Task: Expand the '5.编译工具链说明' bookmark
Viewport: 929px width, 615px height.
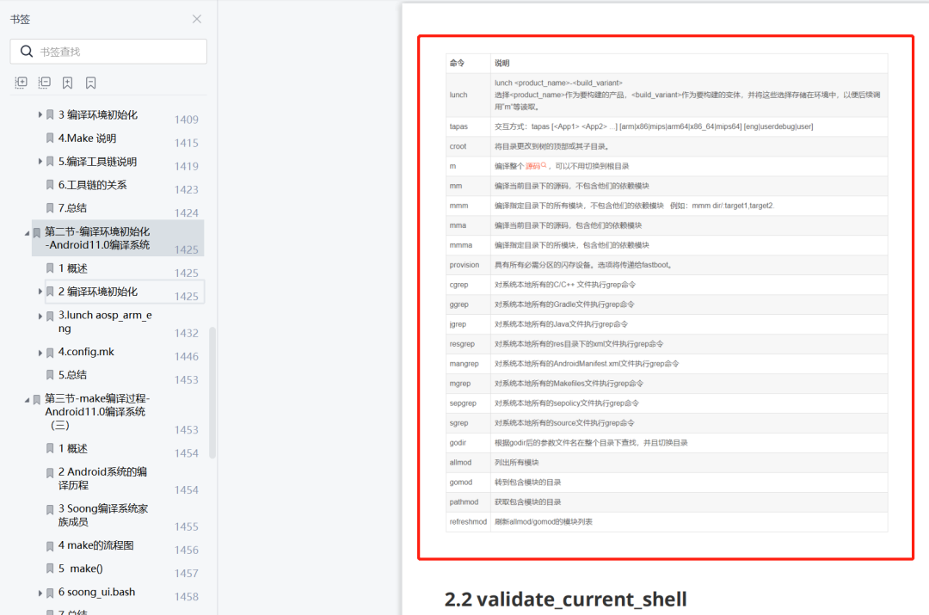Action: pyautogui.click(x=40, y=161)
